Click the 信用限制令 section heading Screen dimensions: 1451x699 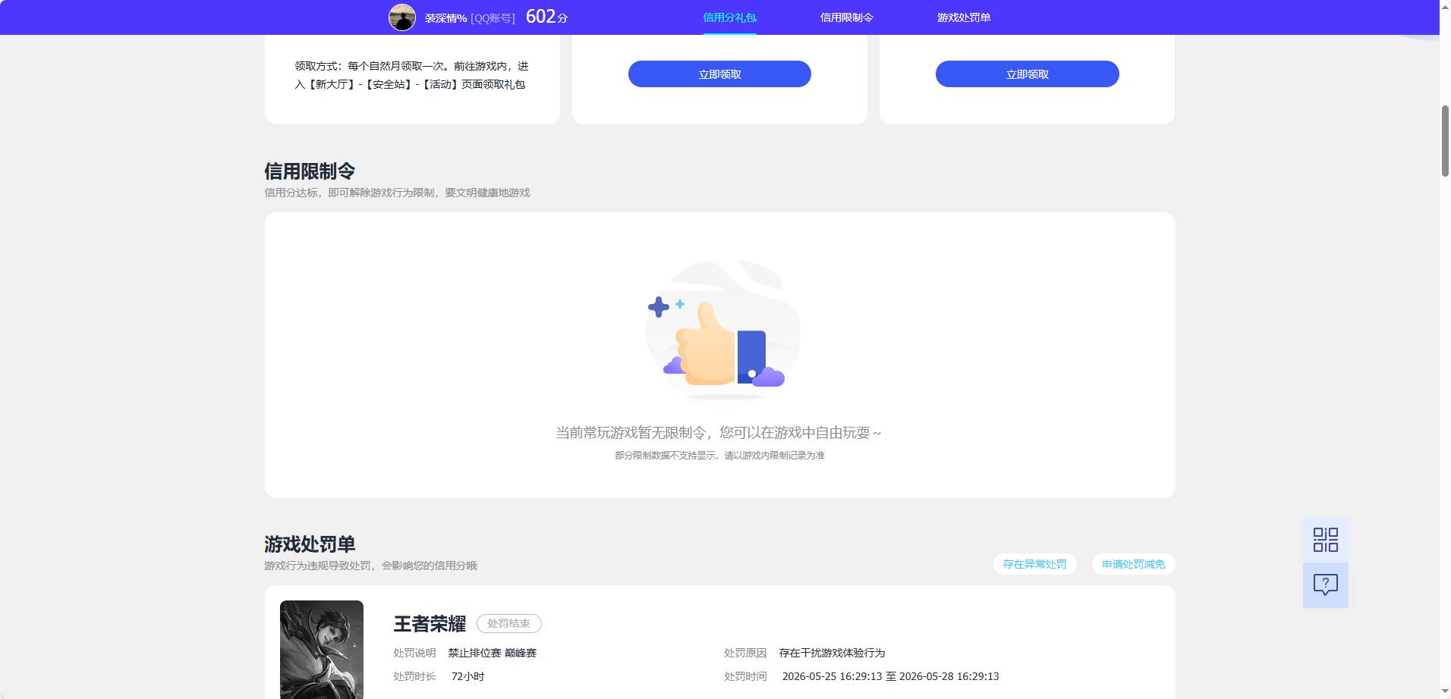(x=310, y=171)
